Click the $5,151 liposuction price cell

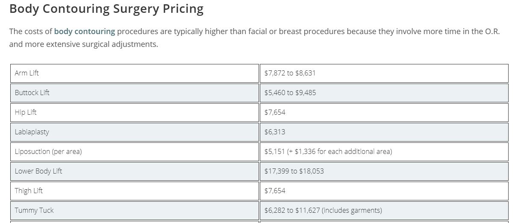pyautogui.click(x=384, y=152)
